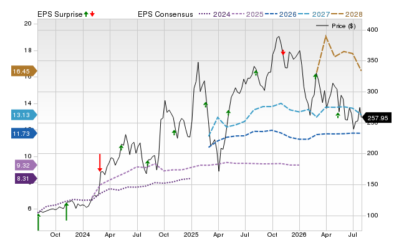Select the green surprise arrow after April 2024
The image size is (399, 238).
(x=121, y=147)
